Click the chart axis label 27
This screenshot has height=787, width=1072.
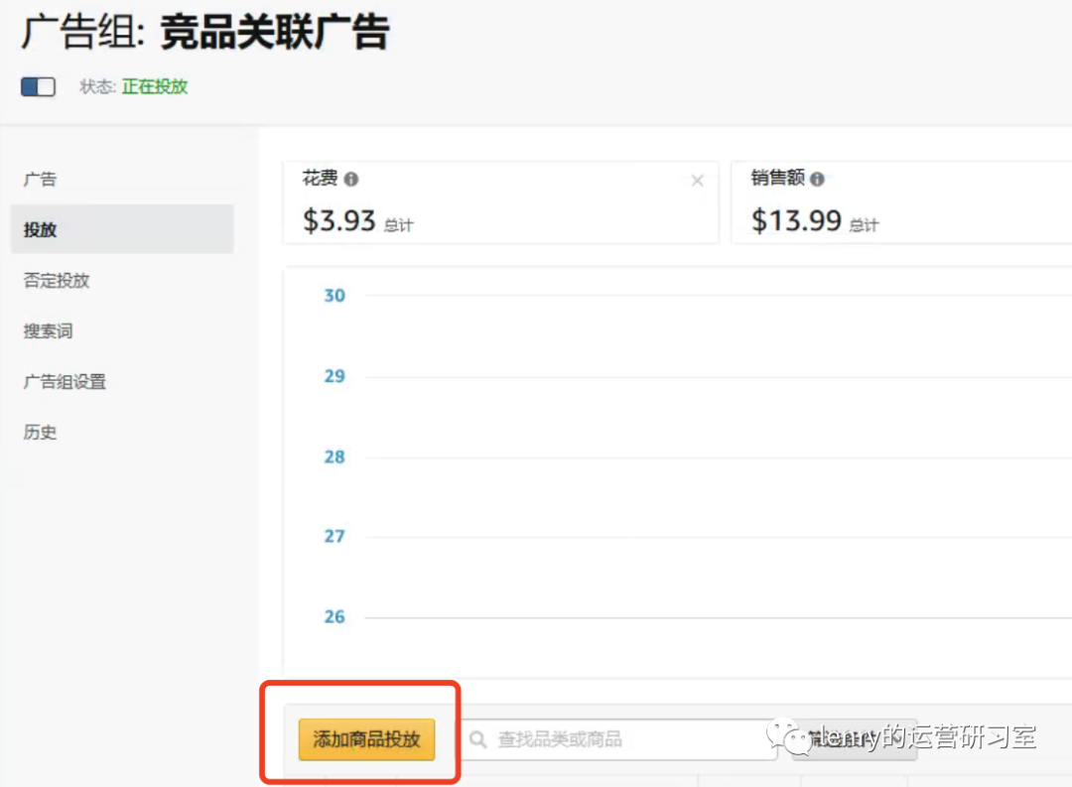tap(335, 536)
